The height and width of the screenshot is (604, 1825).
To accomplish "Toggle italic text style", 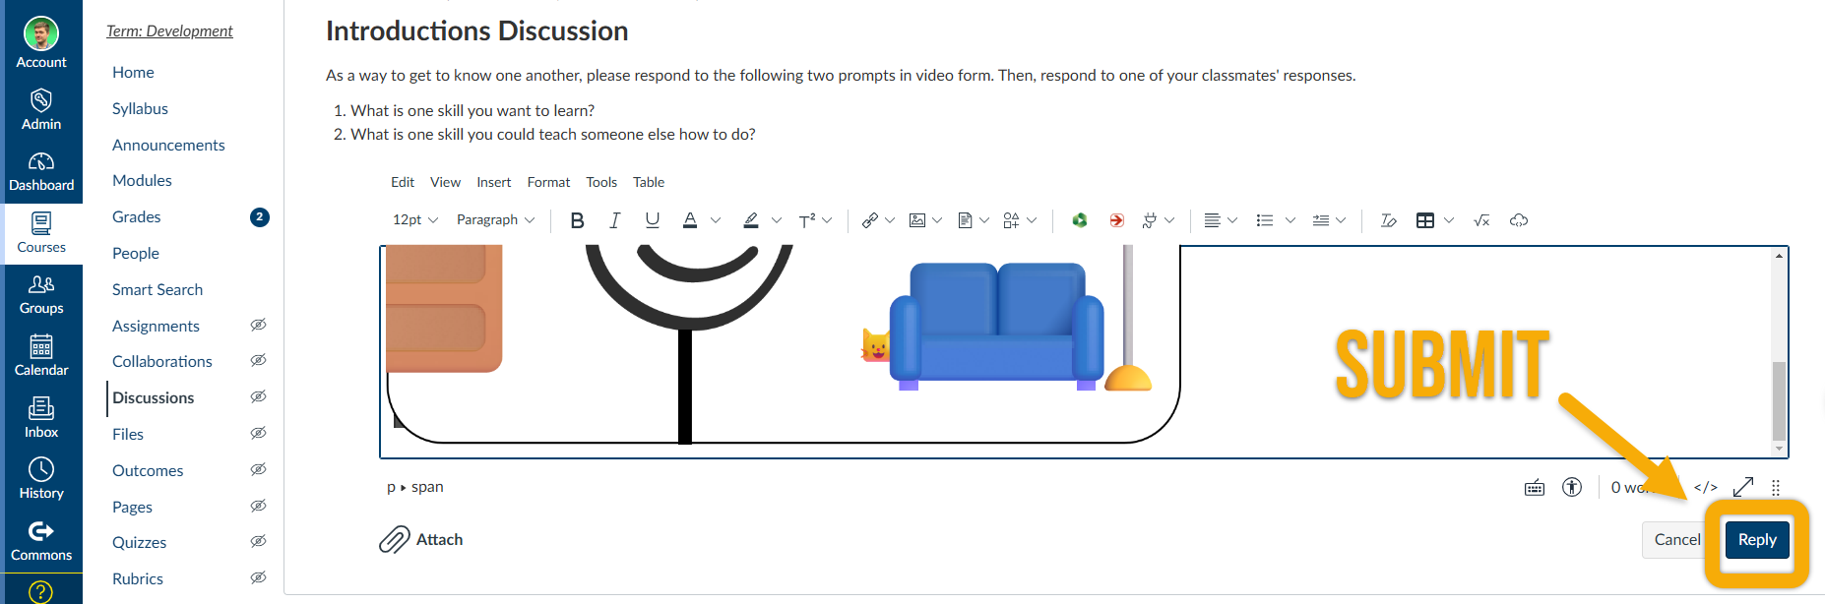I will pyautogui.click(x=614, y=220).
